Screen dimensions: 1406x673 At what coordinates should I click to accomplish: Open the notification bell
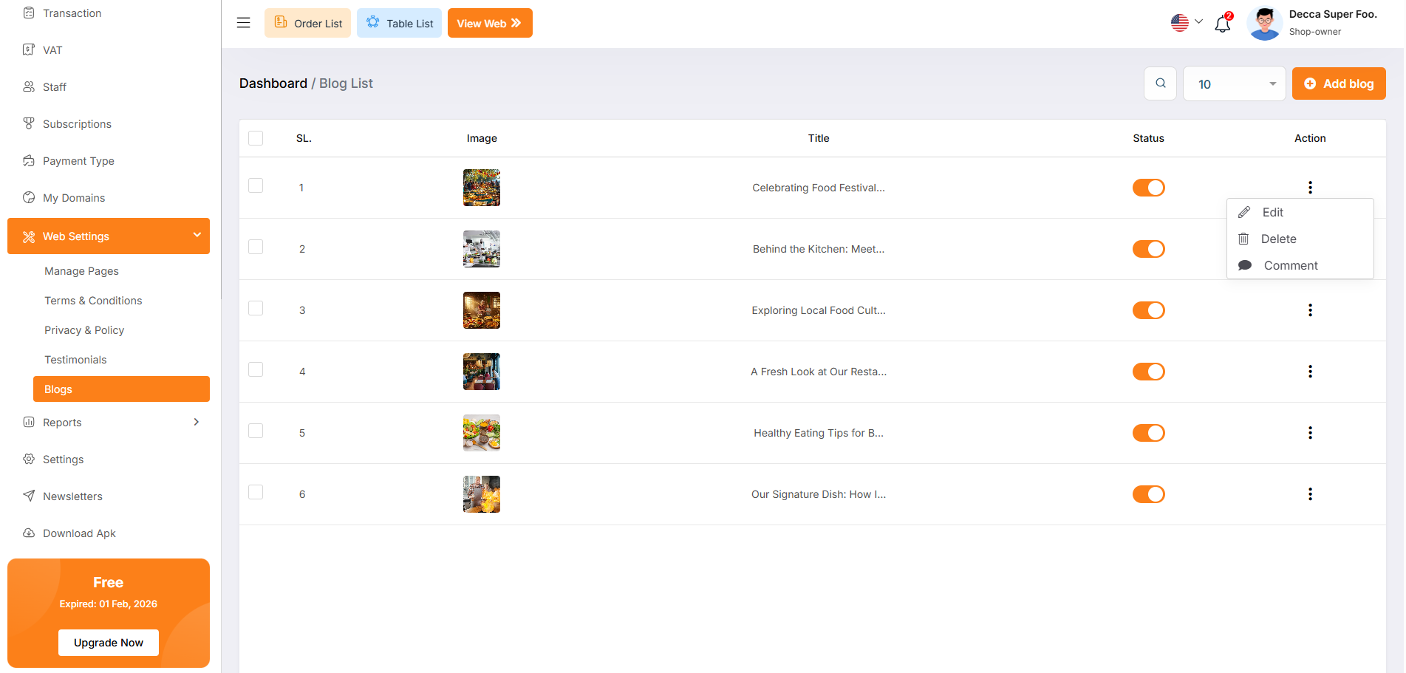coord(1222,24)
